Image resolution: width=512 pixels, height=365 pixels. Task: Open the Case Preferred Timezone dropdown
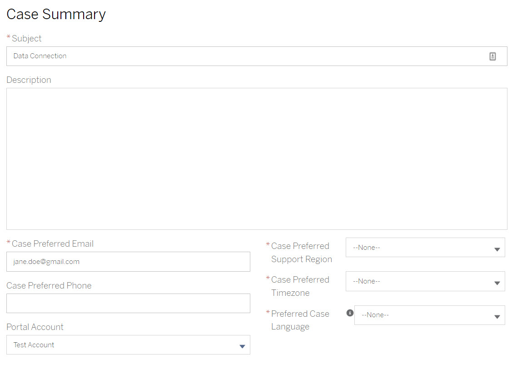[x=425, y=281]
